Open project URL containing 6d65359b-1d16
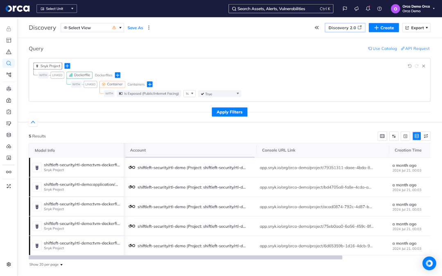442x276 pixels. click(316, 246)
